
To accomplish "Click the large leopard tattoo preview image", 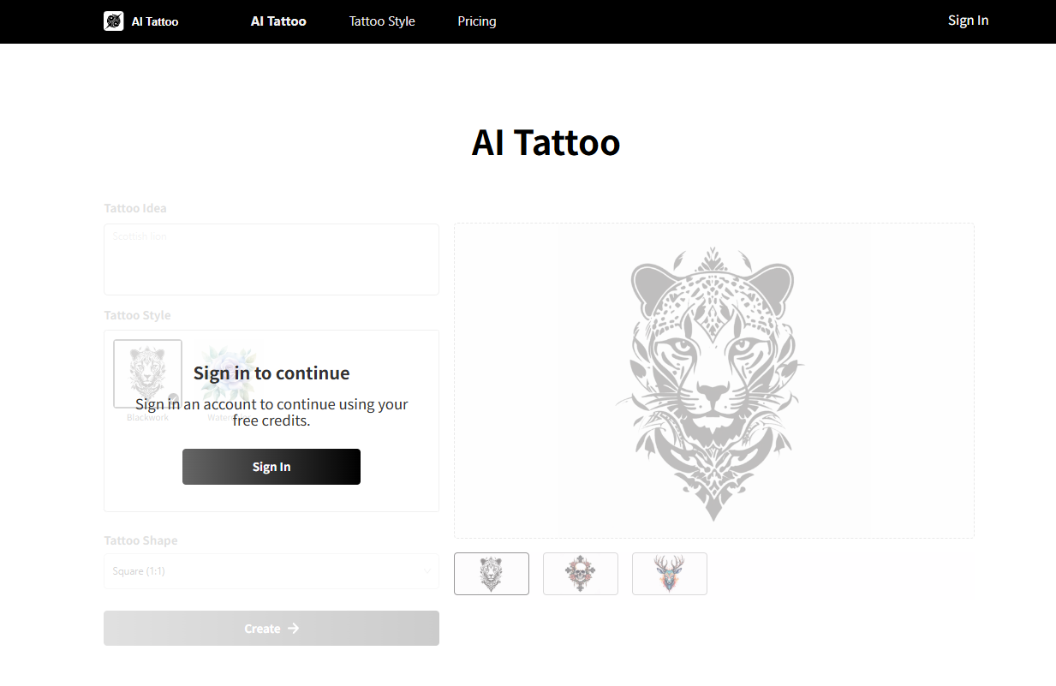I will (x=714, y=381).
